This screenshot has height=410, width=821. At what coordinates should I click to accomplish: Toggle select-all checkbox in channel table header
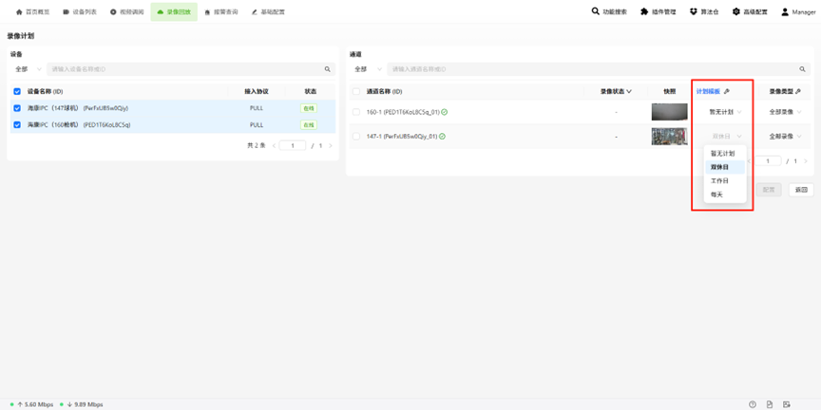(x=356, y=91)
